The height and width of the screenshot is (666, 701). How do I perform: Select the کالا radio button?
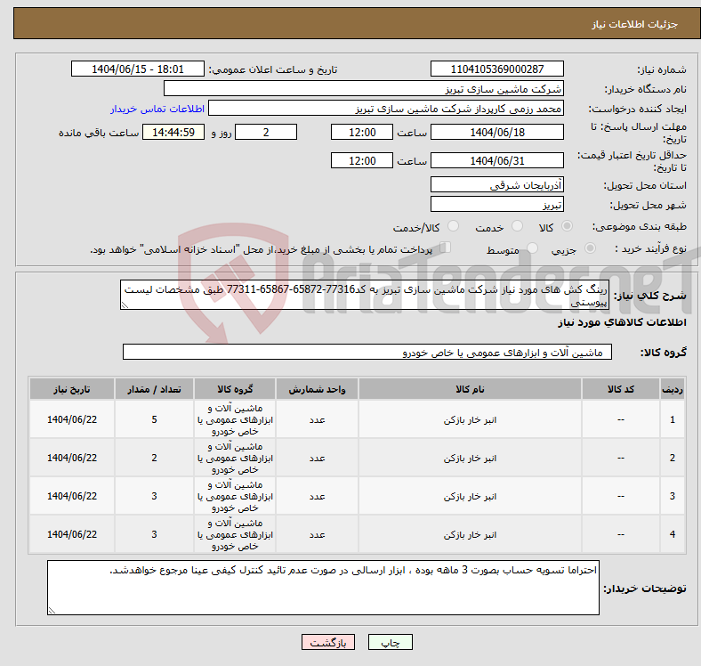(x=567, y=226)
